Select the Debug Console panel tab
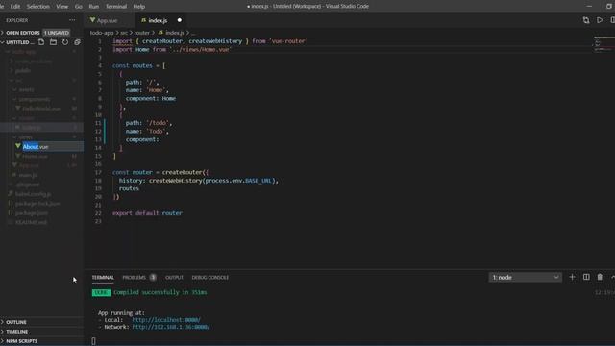The image size is (615, 346). coord(209,277)
